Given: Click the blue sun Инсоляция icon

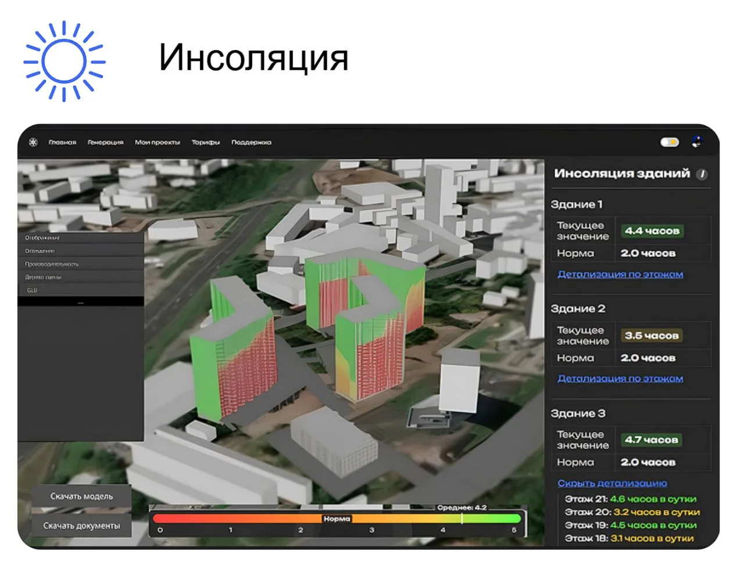Looking at the screenshot, I should click(x=64, y=61).
